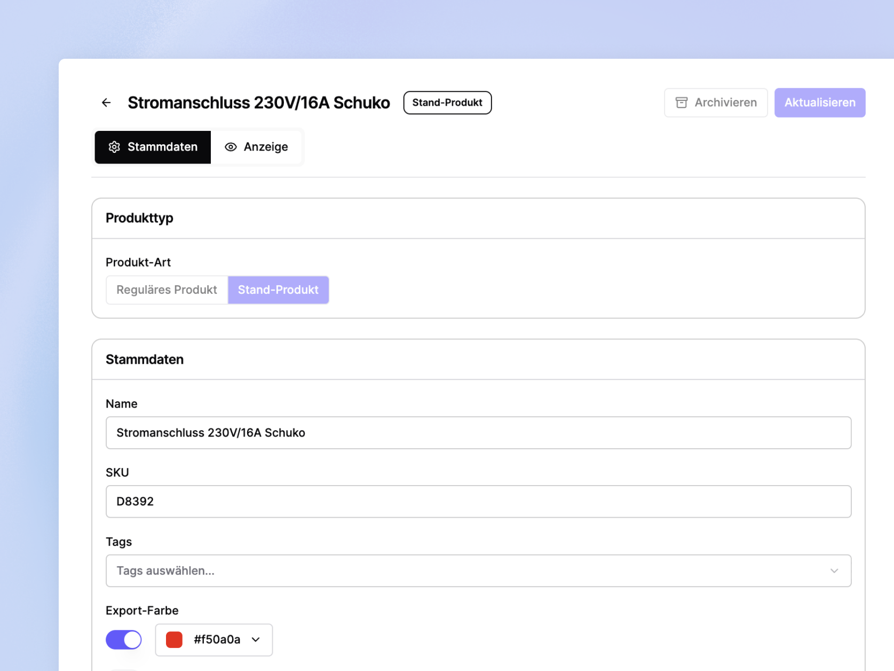Viewport: 894px width, 671px height.
Task: Click the archive box icon
Action: (682, 103)
